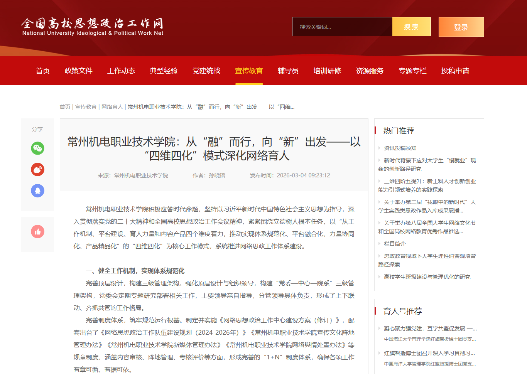The height and width of the screenshot is (374, 527).
Task: Click the search keyword input field
Action: pos(342,27)
